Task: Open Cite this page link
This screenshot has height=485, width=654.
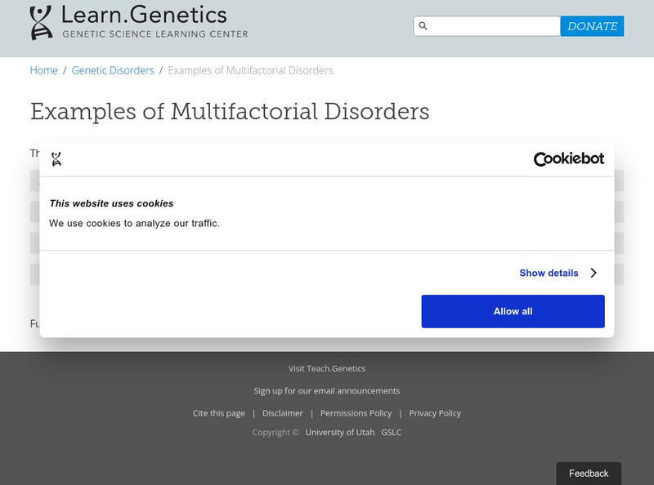Action: click(219, 413)
